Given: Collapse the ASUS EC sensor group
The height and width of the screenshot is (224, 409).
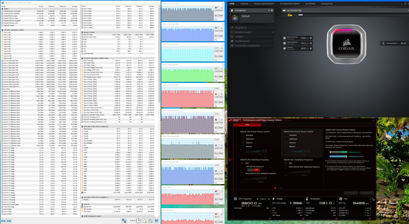Looking at the screenshot, I should tap(83, 205).
